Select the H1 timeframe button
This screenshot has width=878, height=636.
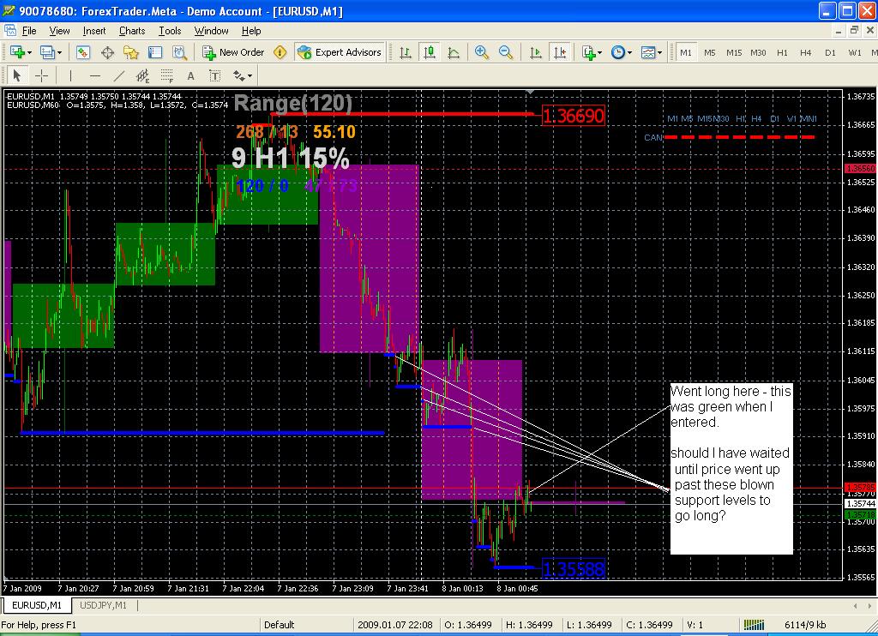tap(781, 52)
